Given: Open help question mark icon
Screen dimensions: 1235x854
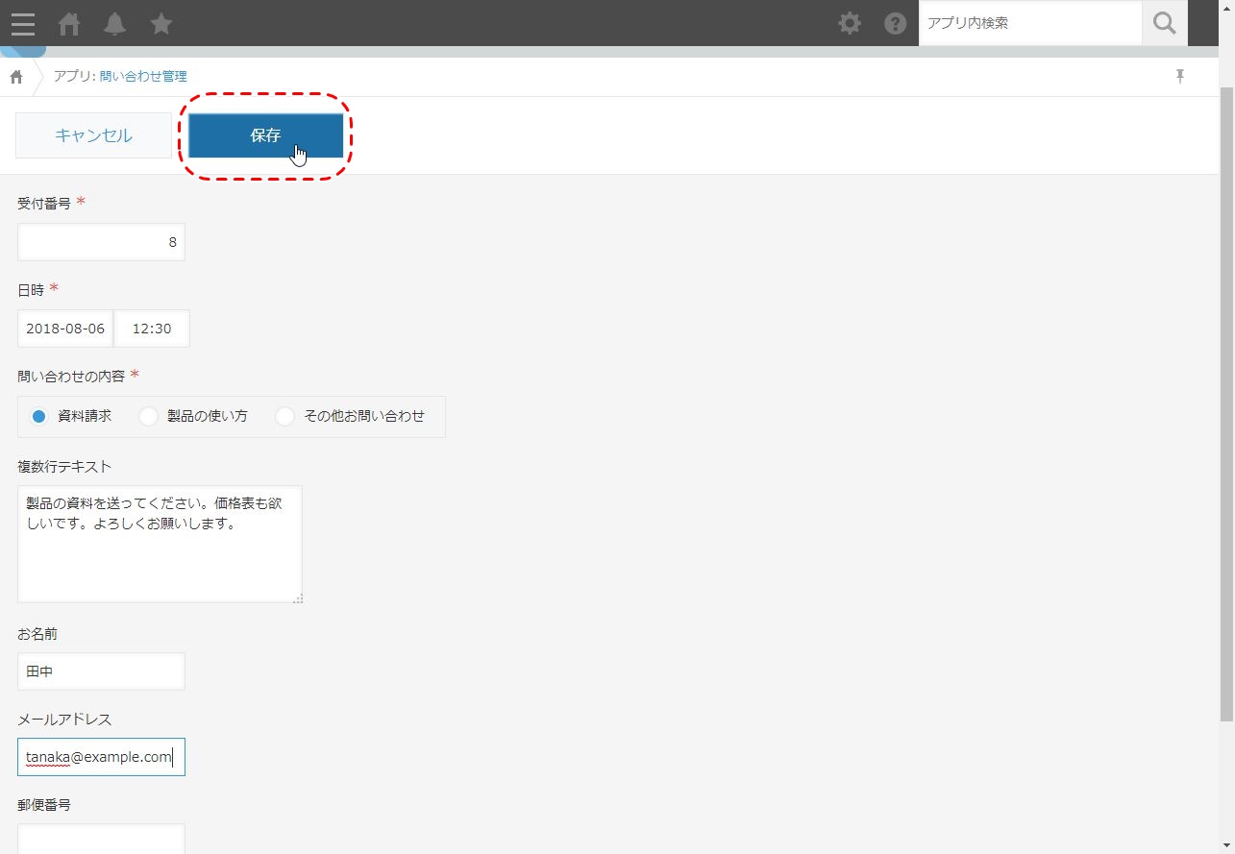Looking at the screenshot, I should pos(896,23).
